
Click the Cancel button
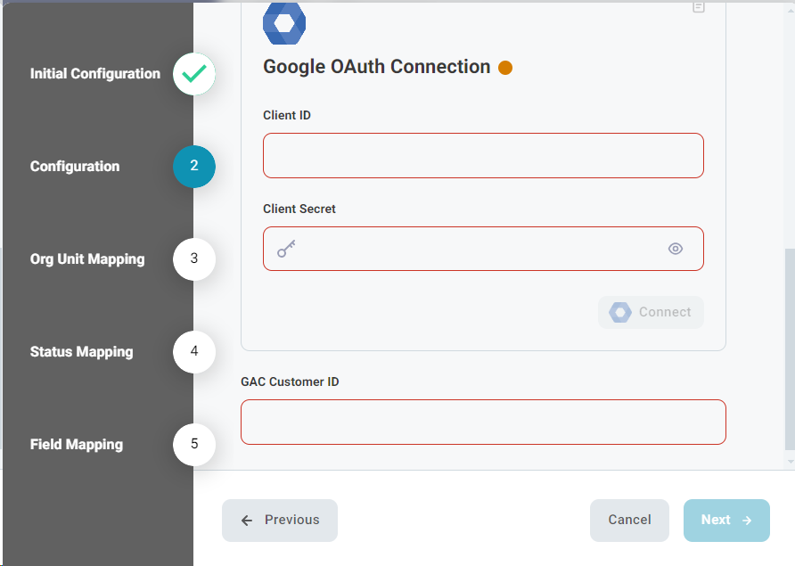(629, 521)
